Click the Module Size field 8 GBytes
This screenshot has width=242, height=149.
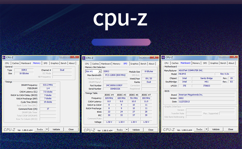[x=149, y=72]
